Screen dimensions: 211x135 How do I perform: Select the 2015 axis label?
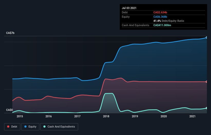click(20, 116)
